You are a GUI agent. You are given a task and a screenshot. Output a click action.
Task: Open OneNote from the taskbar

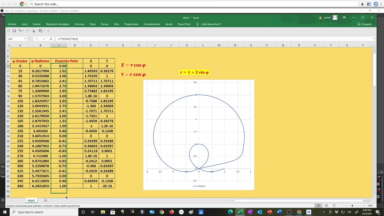pos(250,212)
